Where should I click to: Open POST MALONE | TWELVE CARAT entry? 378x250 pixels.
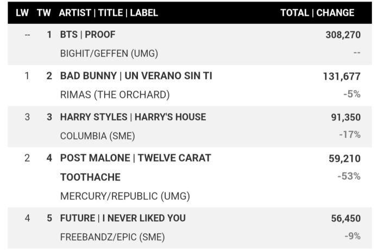(x=135, y=158)
